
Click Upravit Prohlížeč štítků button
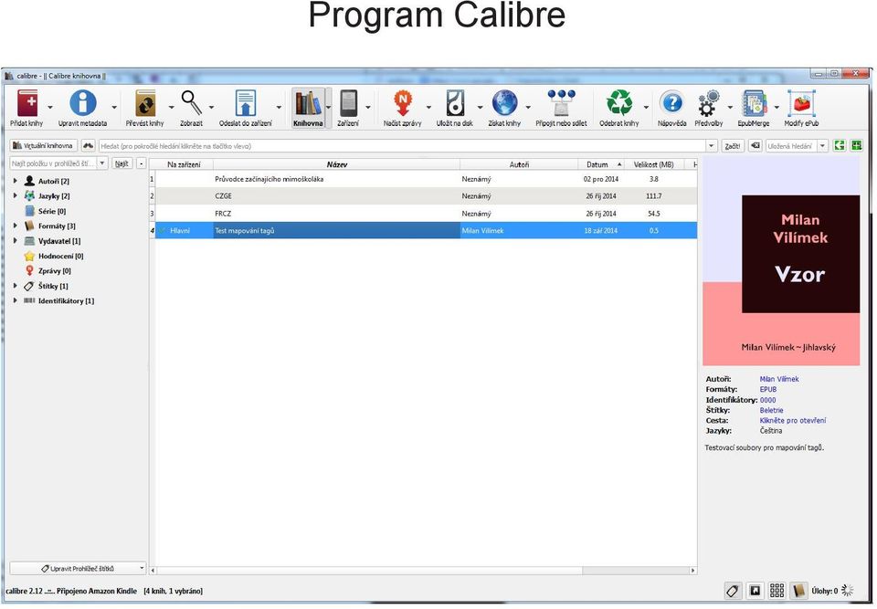(78, 569)
